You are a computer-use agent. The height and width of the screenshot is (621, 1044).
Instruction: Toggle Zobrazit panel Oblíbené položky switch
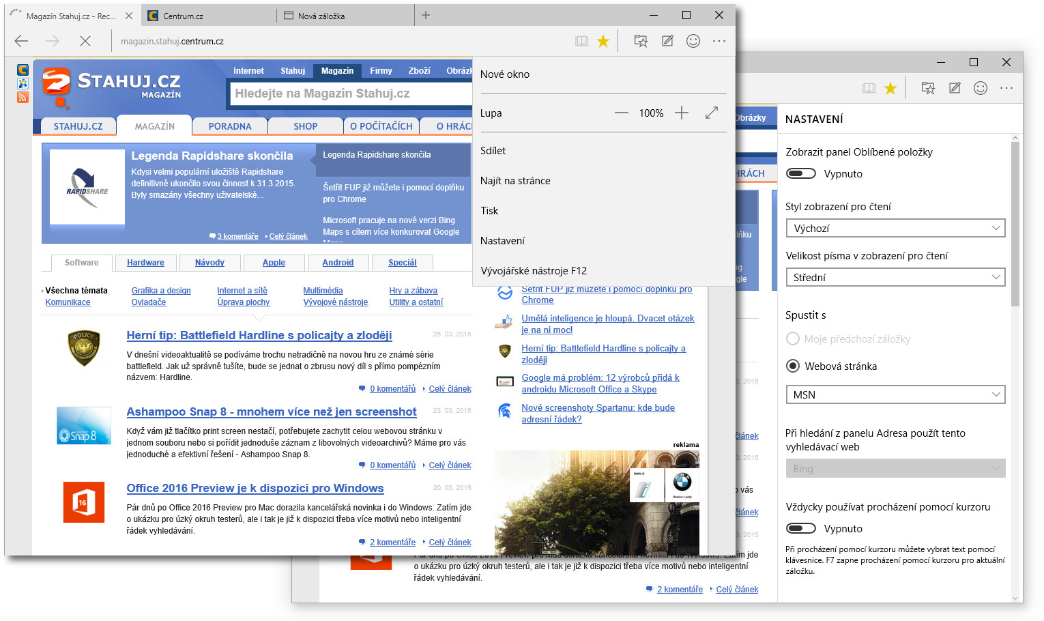801,173
